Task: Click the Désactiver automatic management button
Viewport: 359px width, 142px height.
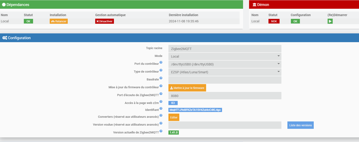Action: coord(104,21)
